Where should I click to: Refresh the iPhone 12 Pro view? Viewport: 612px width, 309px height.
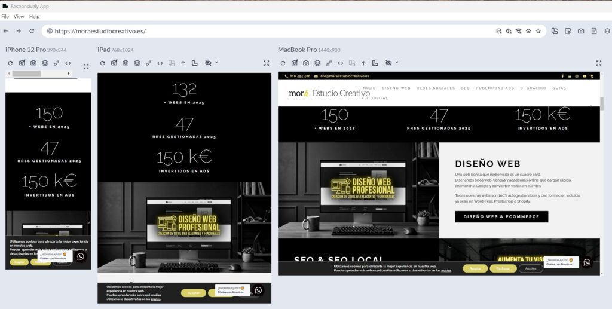tap(11, 63)
